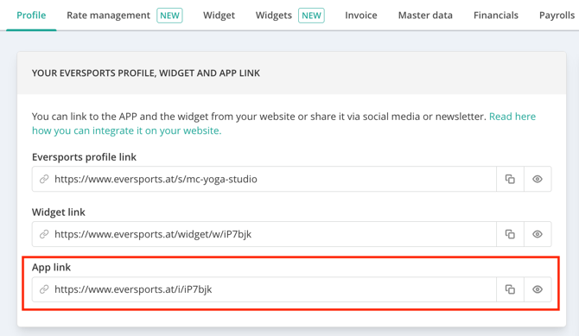This screenshot has width=579, height=336.
Task: Copy the Widget link
Action: [510, 234]
